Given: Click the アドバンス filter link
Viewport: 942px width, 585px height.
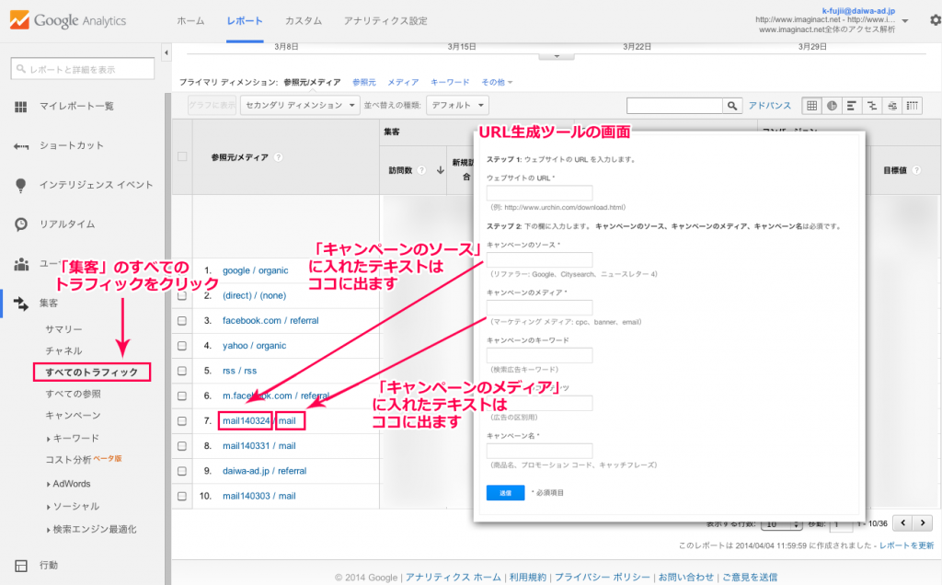Looking at the screenshot, I should click(x=770, y=106).
